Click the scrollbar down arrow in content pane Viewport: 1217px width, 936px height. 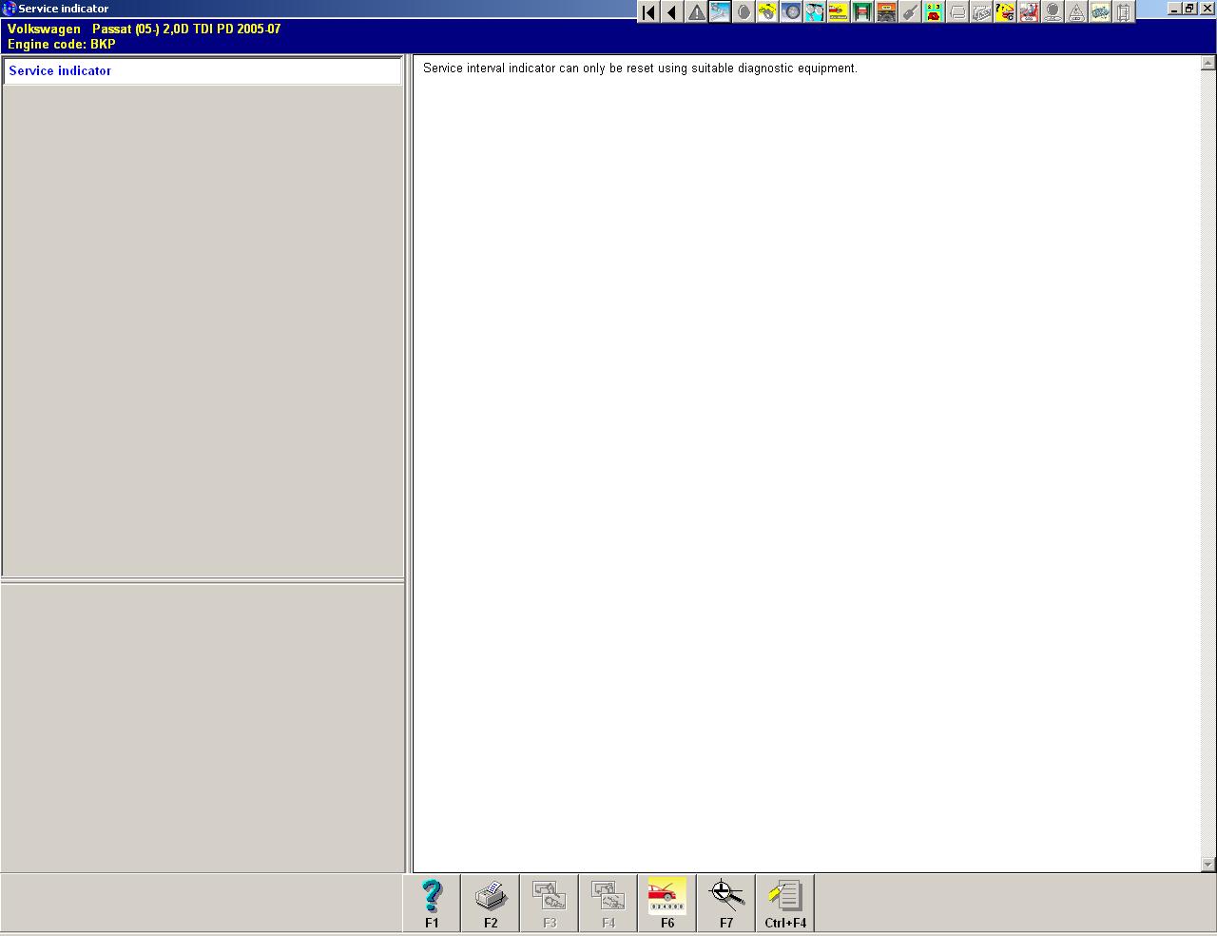[x=1208, y=865]
